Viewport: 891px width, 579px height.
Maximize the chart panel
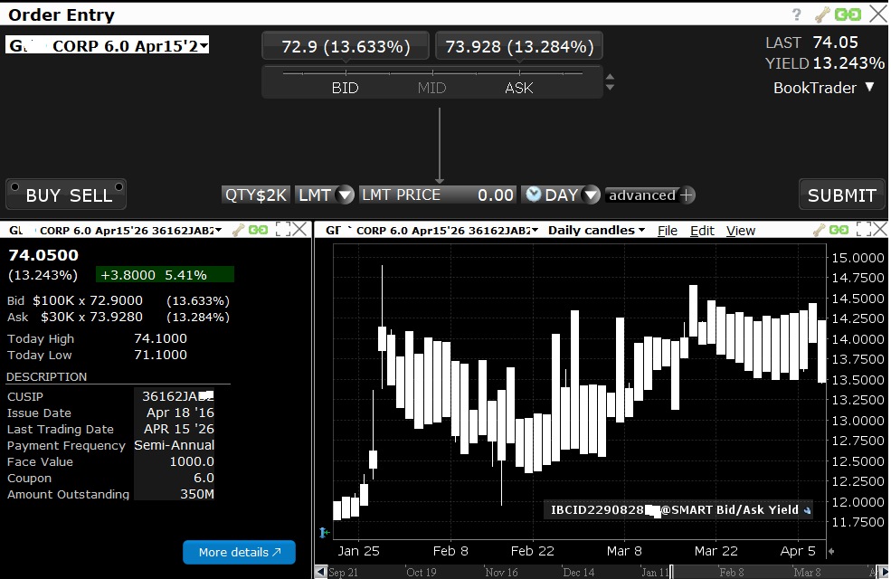(862, 230)
